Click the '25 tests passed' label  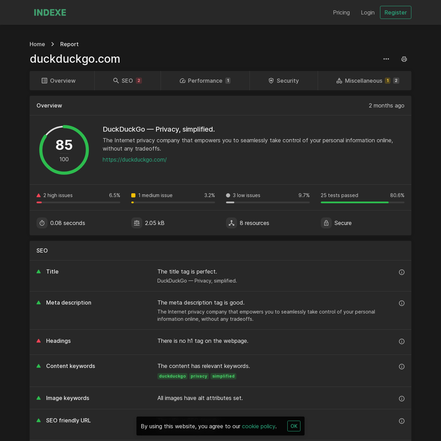coord(339,195)
